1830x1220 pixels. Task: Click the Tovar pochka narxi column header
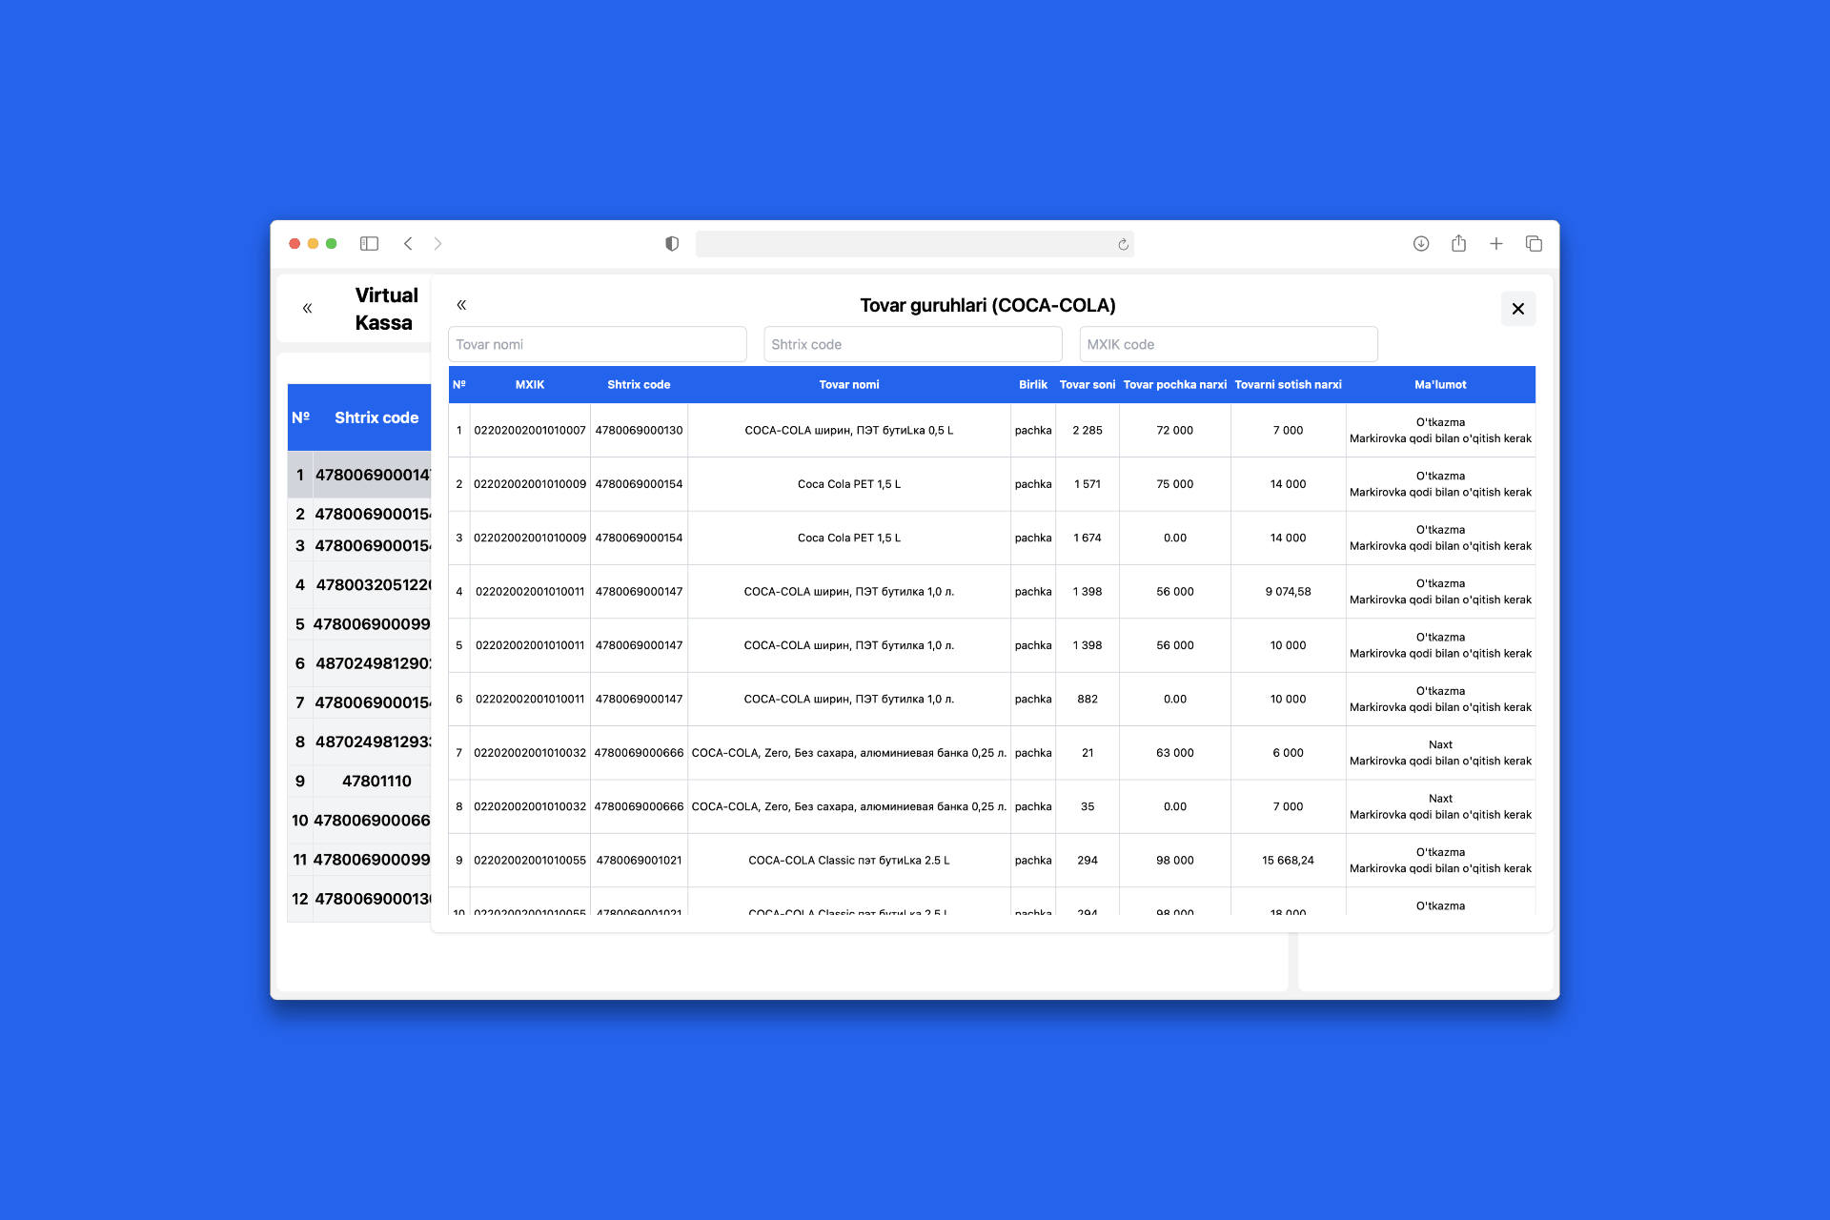tap(1175, 385)
